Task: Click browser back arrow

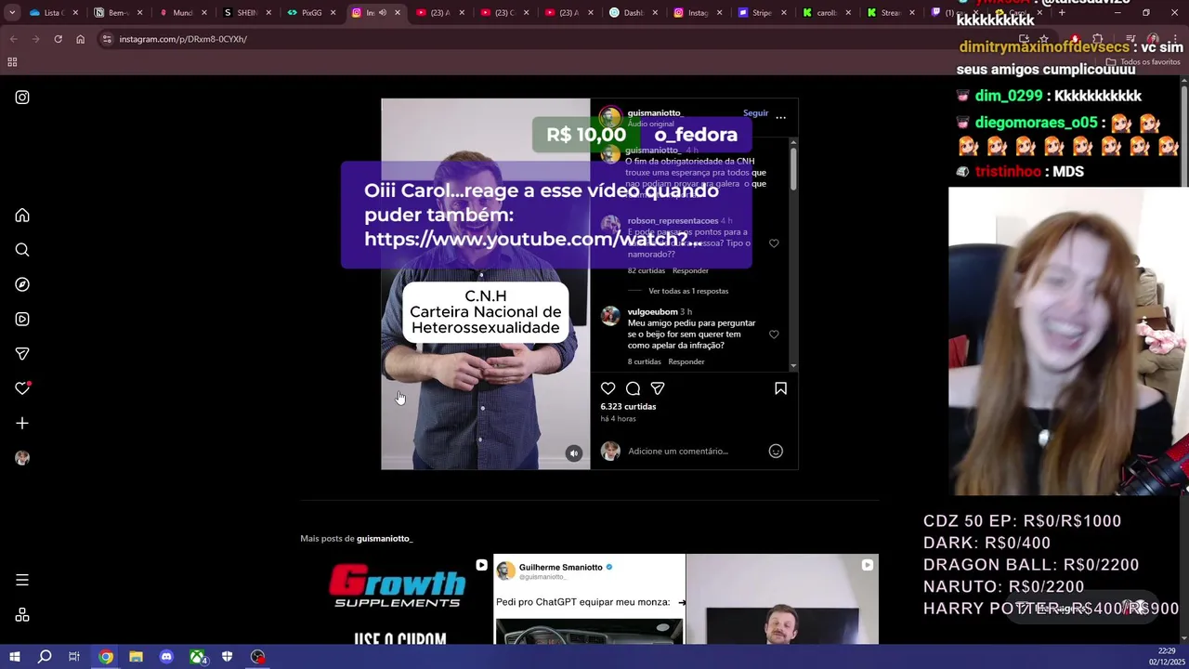Action: point(13,39)
